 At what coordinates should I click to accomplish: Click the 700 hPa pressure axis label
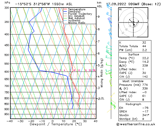[x=7, y=86]
